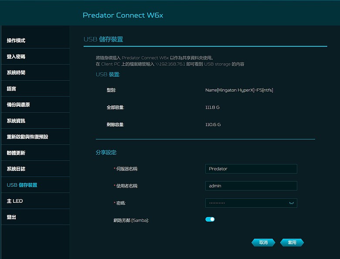Focus the 使用者名稱 field containing admin
This screenshot has height=259, width=340.
point(251,186)
